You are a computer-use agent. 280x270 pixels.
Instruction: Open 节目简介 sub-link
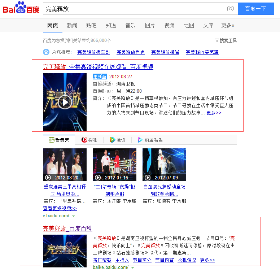(142, 260)
